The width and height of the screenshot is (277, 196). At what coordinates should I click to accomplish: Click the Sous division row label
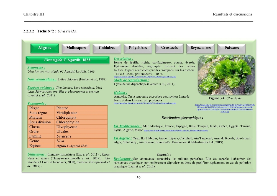tap(41, 122)
